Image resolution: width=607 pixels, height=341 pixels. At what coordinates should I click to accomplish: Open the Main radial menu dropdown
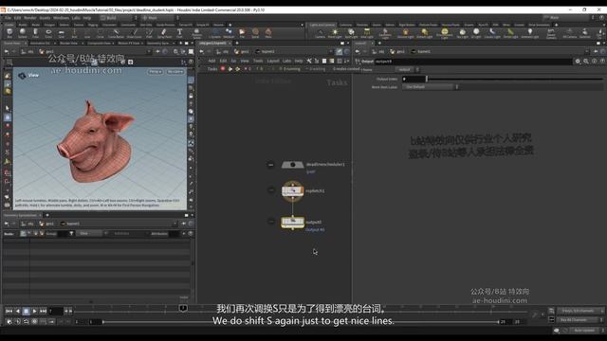tap(159, 18)
